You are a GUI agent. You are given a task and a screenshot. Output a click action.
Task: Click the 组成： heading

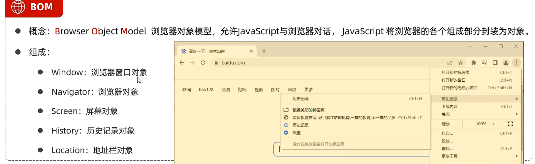pos(39,52)
